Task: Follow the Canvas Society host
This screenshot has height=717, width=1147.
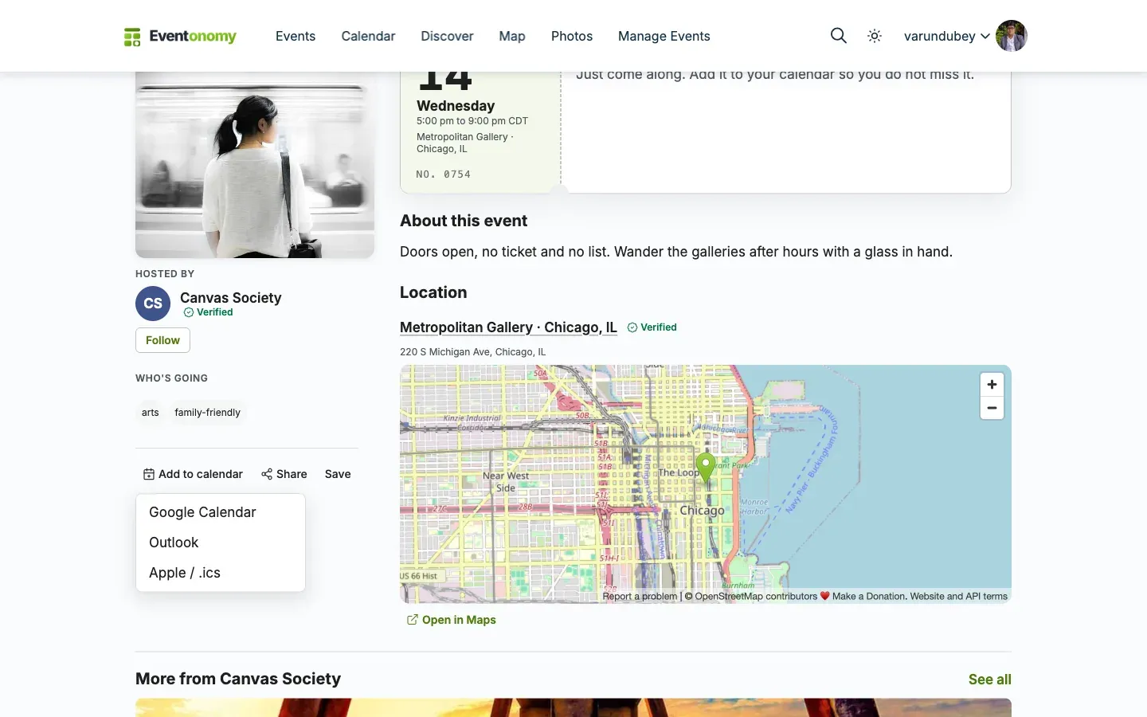Action: (162, 340)
